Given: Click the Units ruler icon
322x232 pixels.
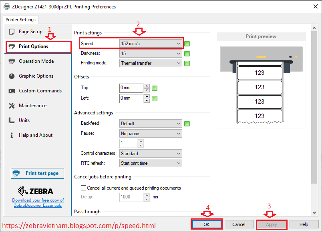Looking at the screenshot, I should point(12,120).
